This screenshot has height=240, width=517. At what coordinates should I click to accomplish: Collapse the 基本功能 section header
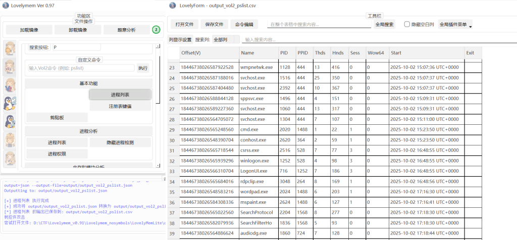tap(88, 83)
